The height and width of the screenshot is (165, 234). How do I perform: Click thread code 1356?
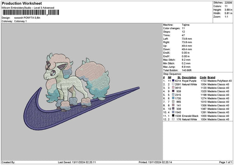(x=204, y=105)
